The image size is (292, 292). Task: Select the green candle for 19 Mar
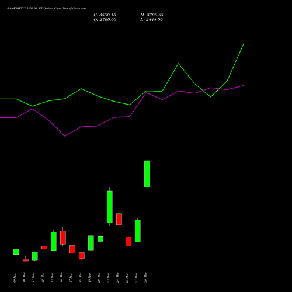[x=91, y=243]
